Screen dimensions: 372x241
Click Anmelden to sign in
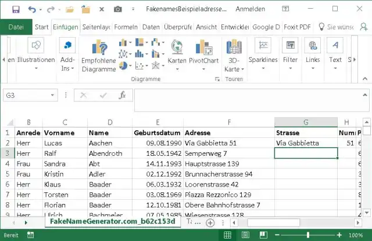(251, 9)
